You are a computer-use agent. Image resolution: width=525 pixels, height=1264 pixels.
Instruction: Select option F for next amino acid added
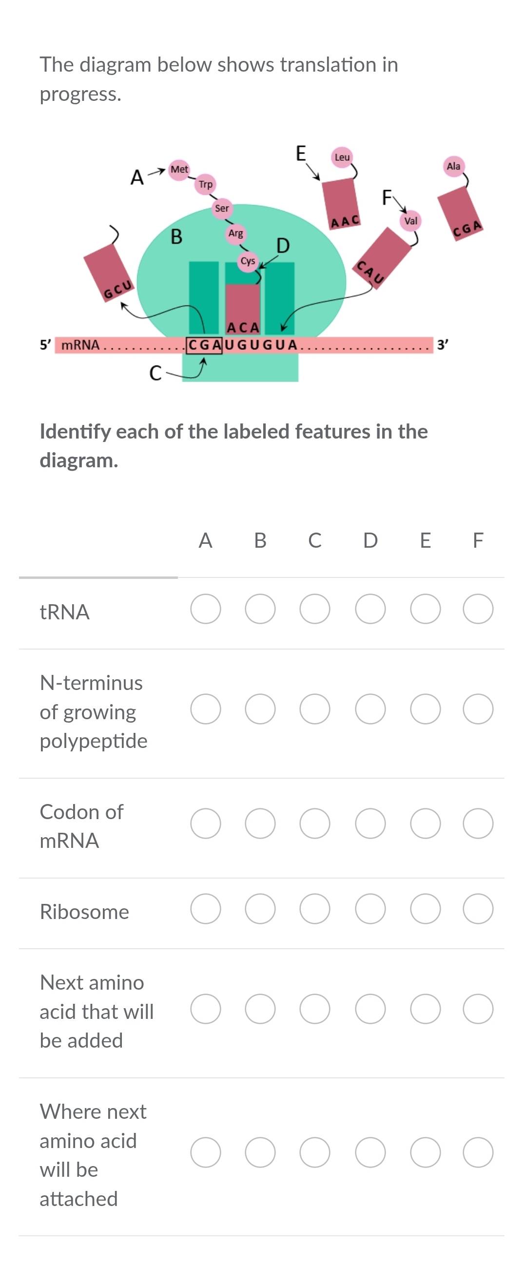tap(478, 1009)
